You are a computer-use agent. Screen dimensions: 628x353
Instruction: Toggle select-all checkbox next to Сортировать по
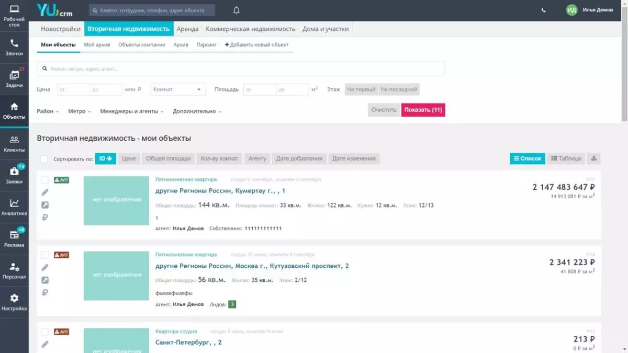pyautogui.click(x=44, y=159)
